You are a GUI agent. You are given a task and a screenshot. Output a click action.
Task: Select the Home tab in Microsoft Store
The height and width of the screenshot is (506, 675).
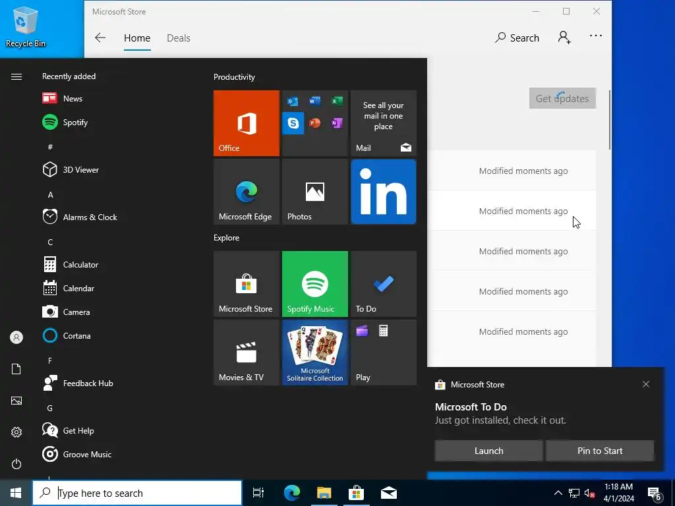click(137, 38)
